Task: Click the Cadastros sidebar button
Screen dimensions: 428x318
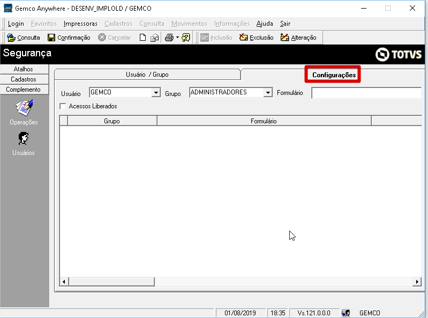Action: click(x=24, y=79)
